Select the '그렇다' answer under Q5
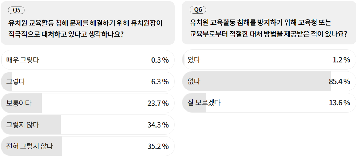Viewport: 357px width, 157px height. click(x=16, y=82)
